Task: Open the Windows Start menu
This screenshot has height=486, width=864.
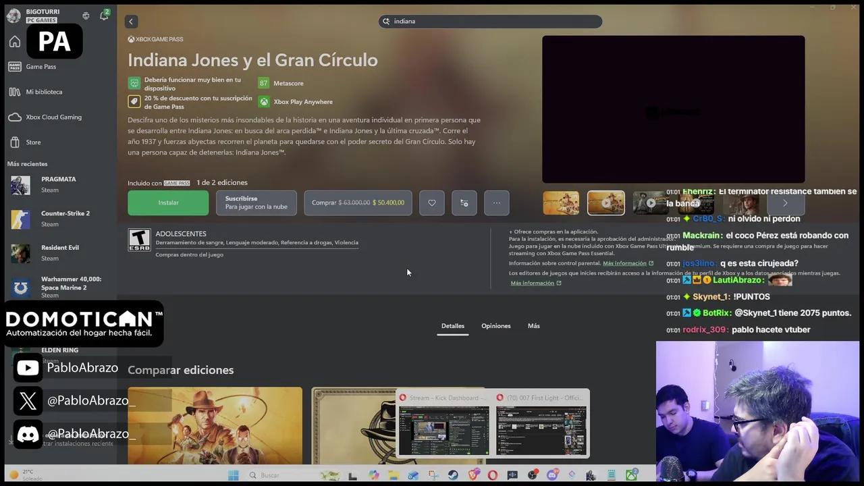Action: (234, 475)
